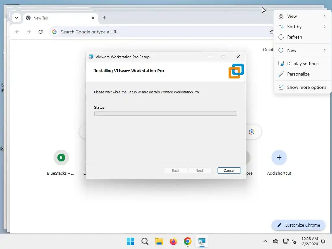Click the bookmark star in the address bar

pos(271,32)
